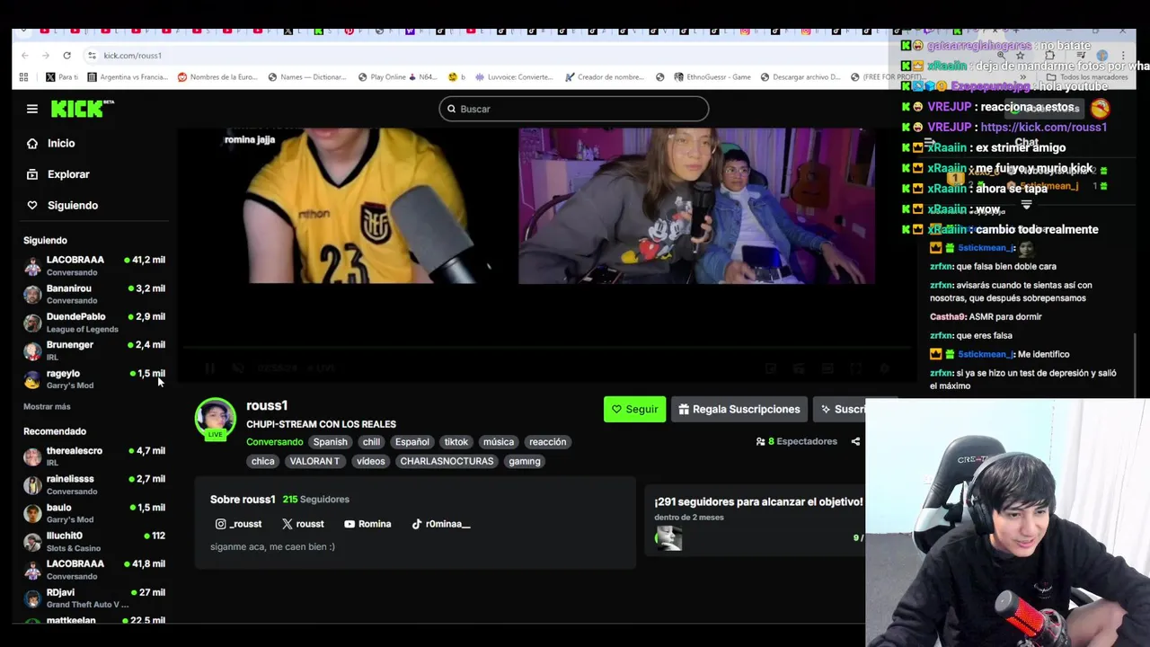Click the Buscar search field
This screenshot has height=647, width=1150.
(573, 109)
